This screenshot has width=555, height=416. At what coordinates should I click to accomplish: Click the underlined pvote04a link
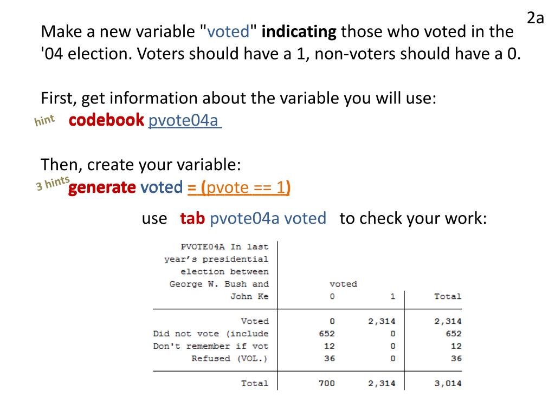pyautogui.click(x=185, y=120)
